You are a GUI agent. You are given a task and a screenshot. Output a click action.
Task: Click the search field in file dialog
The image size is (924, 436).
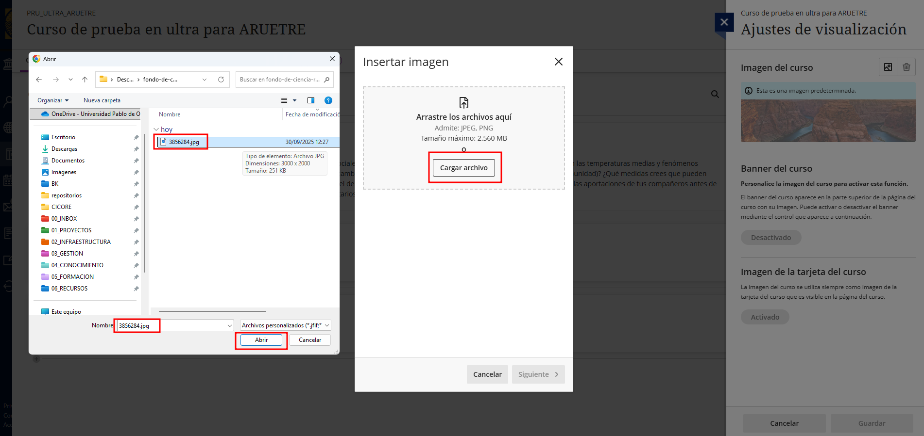pos(280,80)
